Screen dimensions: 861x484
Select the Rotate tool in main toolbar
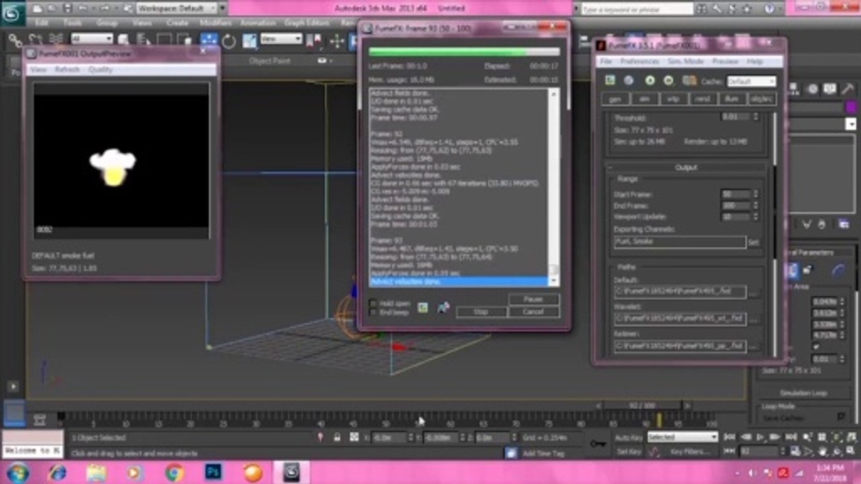229,41
